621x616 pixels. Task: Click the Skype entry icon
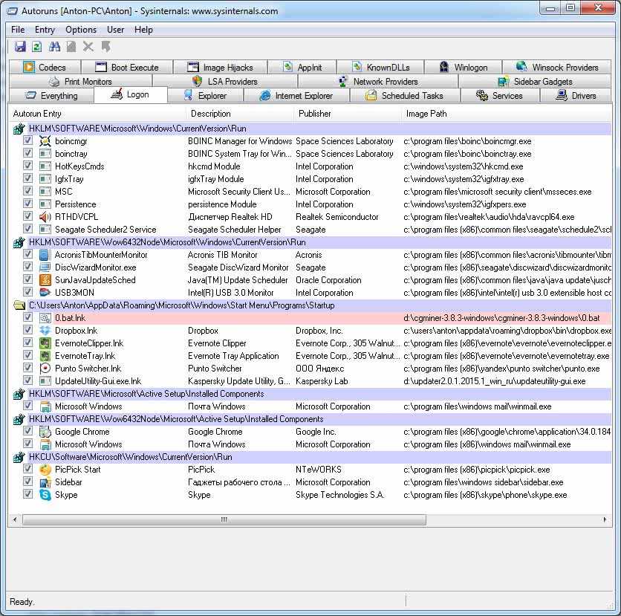tap(45, 495)
